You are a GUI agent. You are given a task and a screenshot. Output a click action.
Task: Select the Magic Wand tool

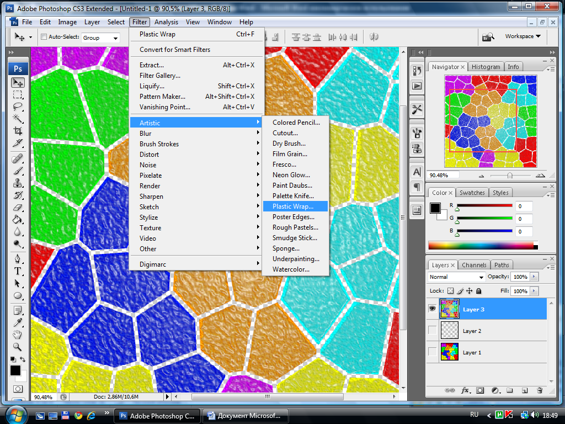pos(18,119)
